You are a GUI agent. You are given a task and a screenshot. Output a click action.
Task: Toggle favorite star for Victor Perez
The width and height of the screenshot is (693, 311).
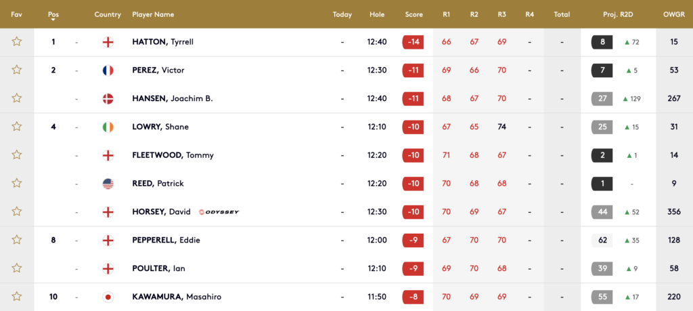tap(17, 70)
